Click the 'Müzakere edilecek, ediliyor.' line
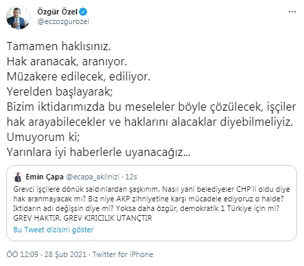The image size is (304, 266). pyautogui.click(x=78, y=76)
